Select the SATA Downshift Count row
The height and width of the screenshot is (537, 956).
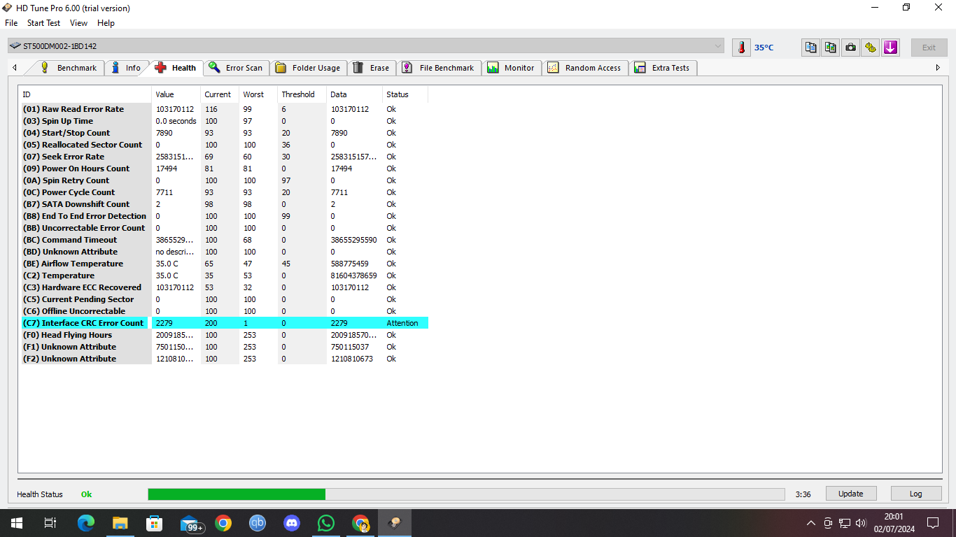click(224, 204)
